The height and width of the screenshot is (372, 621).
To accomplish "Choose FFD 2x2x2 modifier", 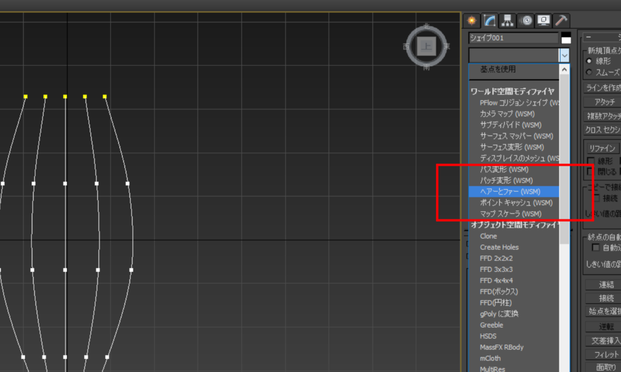I will coord(514,258).
